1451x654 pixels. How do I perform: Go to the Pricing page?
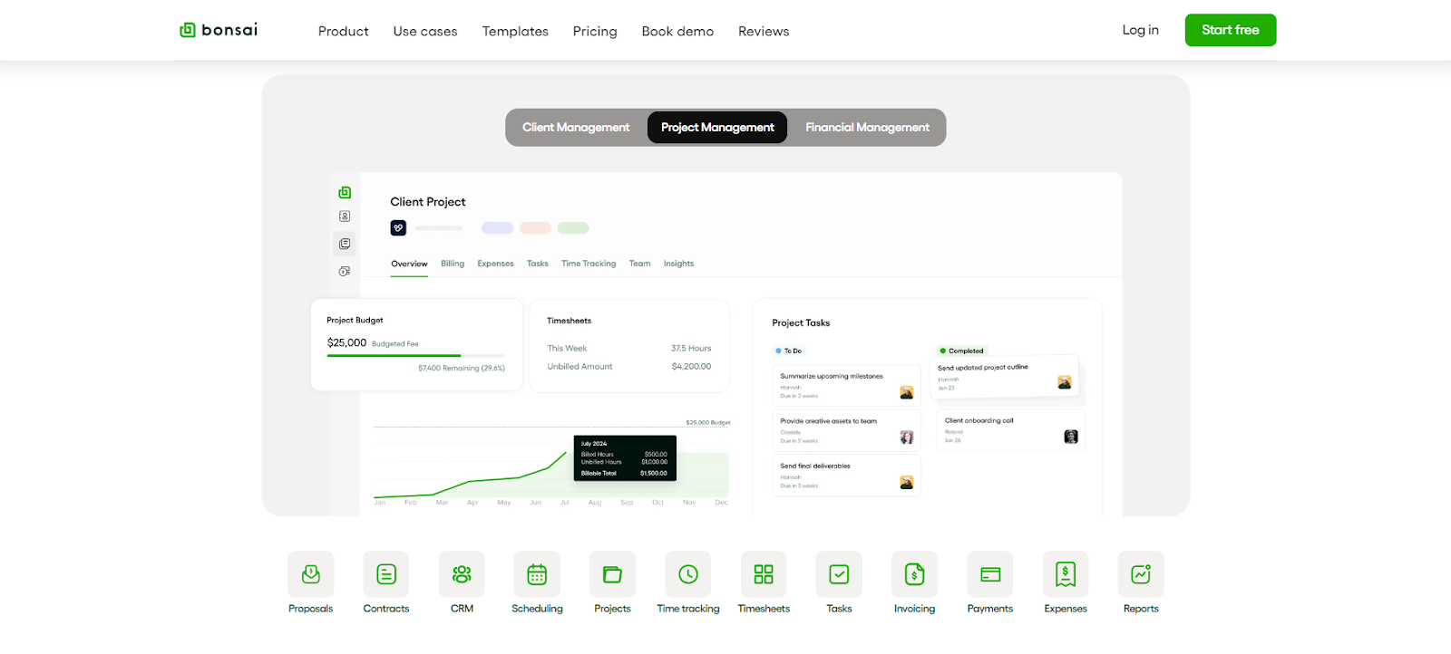click(595, 32)
